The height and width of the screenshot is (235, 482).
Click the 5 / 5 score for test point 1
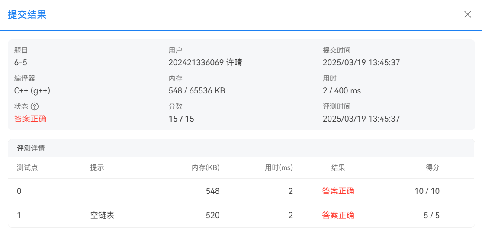(431, 215)
